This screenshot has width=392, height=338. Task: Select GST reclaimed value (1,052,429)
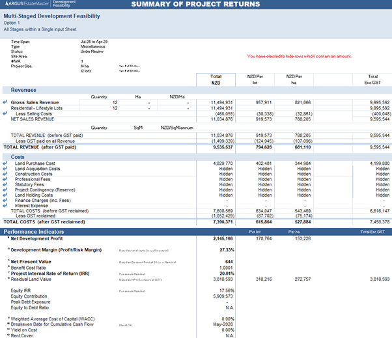[x=223, y=216]
